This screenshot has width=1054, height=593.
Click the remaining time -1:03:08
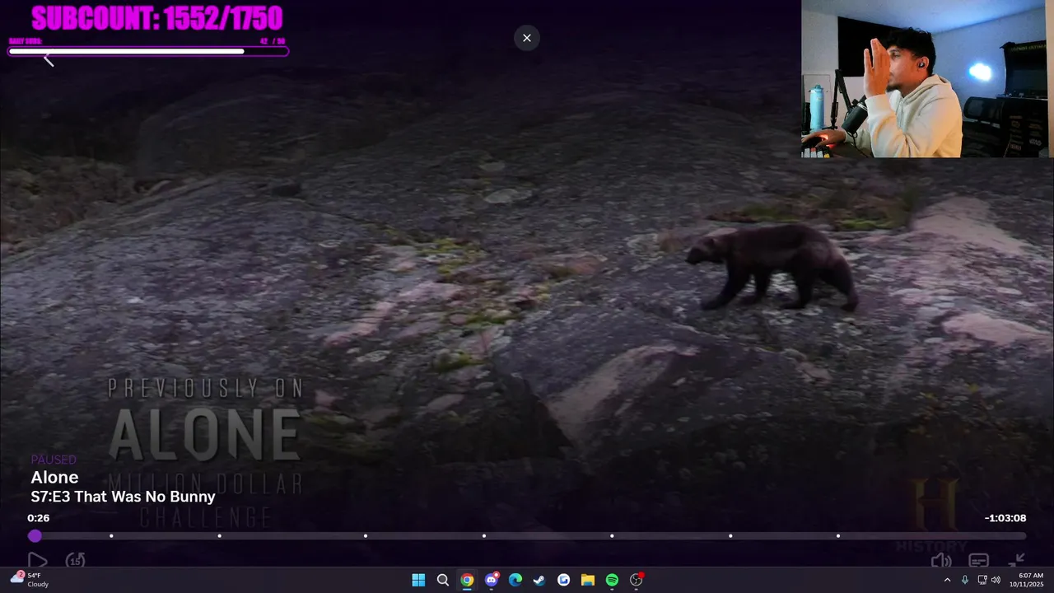[1005, 518]
